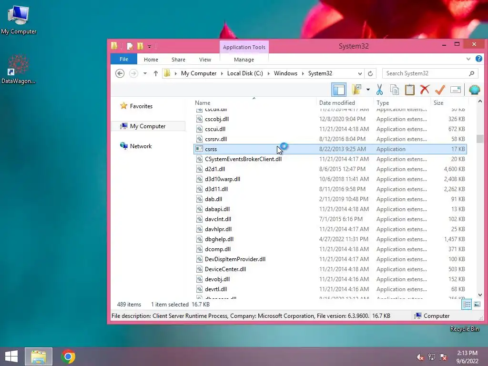Screen dimensions: 488x366
Task: Select DeviceCenter.dll in the list
Action: [330, 269]
